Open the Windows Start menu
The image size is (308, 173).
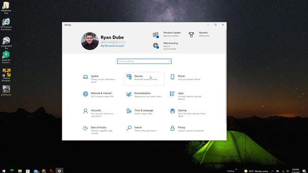click(3, 171)
